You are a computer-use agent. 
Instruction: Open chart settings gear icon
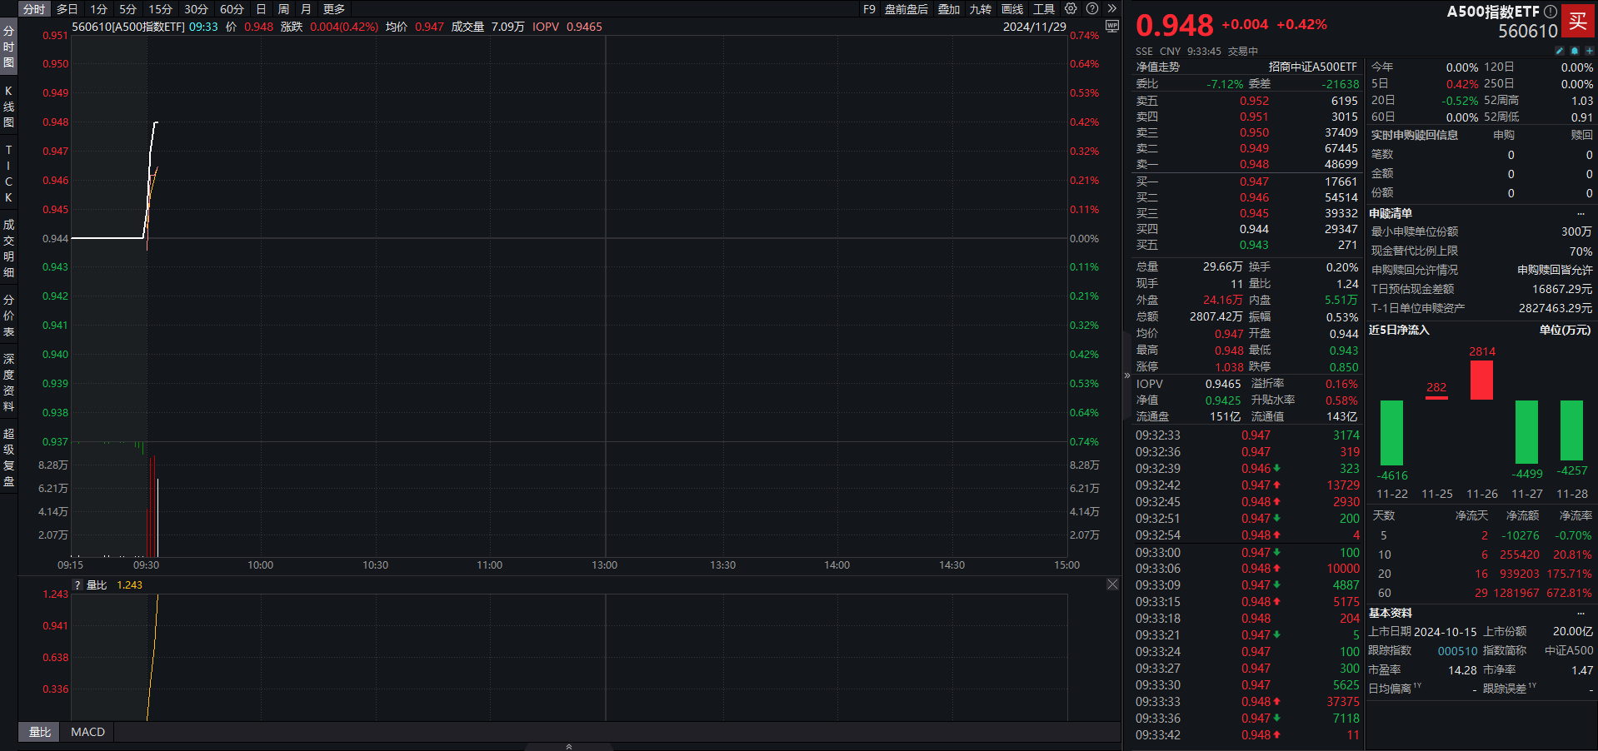(1071, 8)
